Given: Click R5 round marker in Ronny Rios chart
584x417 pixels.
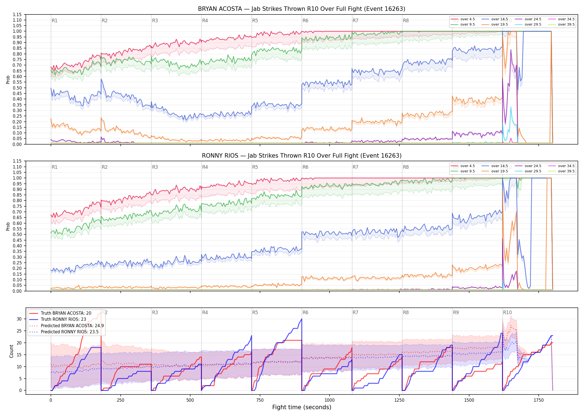Looking at the screenshot, I should [255, 167].
